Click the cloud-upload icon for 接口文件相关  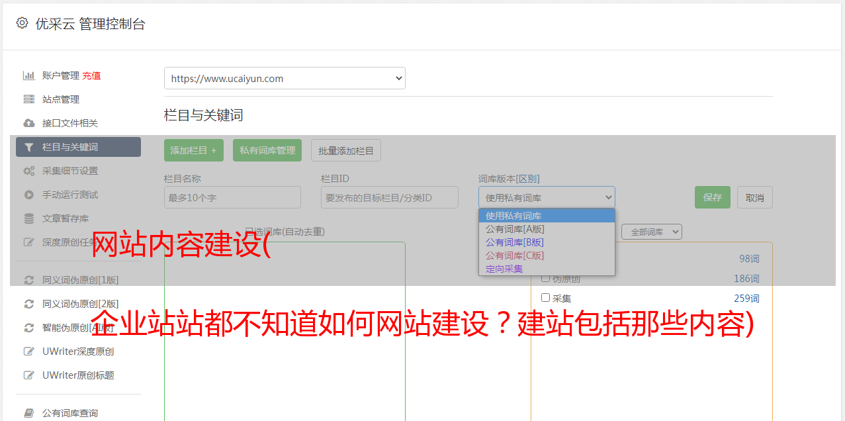tap(29, 123)
